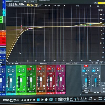Click pan control atop channel 3
105x105 pixels.
coord(11,67)
